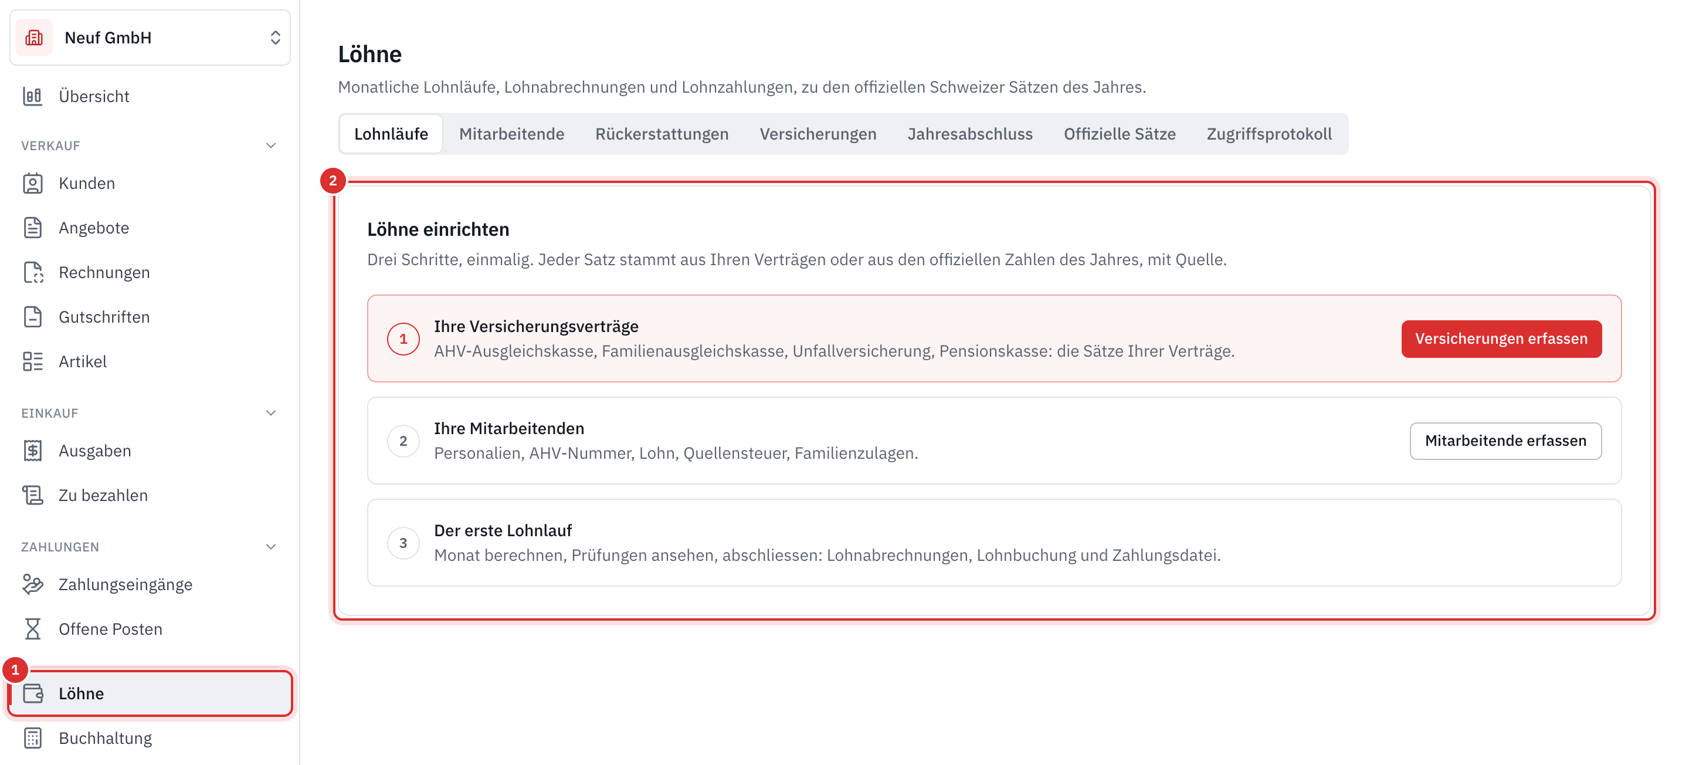The image size is (1689, 765).
Task: Select Löhne in the sidebar
Action: pos(150,693)
